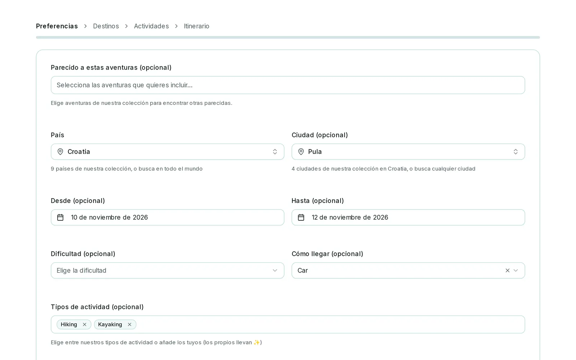Click the chevron between Actividades and Itinerario
The image size is (576, 360).
click(176, 26)
